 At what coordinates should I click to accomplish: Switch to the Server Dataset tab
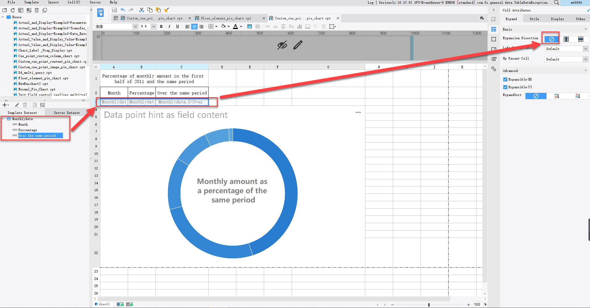click(x=67, y=113)
